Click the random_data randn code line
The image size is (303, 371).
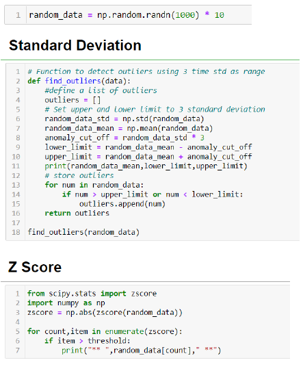click(127, 15)
